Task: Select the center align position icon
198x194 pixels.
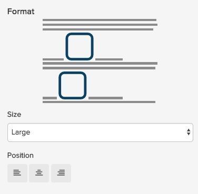Action: click(x=39, y=173)
